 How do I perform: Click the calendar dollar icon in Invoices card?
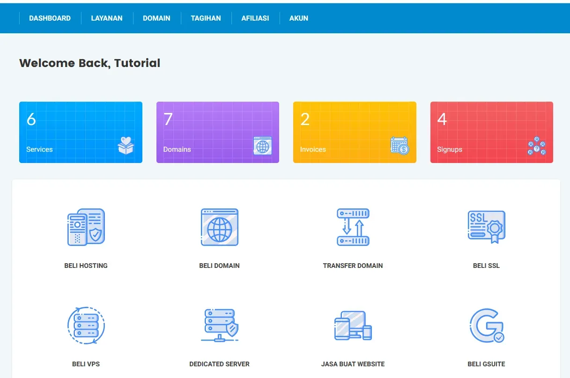pos(400,146)
